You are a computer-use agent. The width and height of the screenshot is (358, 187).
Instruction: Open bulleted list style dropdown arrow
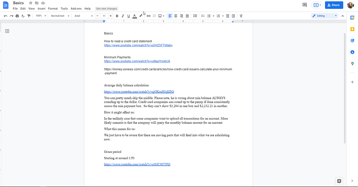(x=213, y=16)
